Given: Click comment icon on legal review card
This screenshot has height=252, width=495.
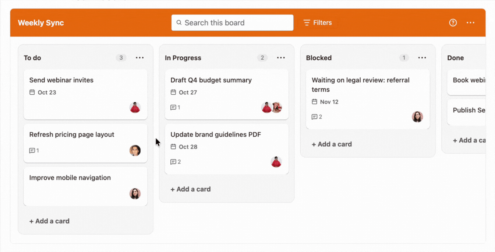Looking at the screenshot, I should pos(314,117).
